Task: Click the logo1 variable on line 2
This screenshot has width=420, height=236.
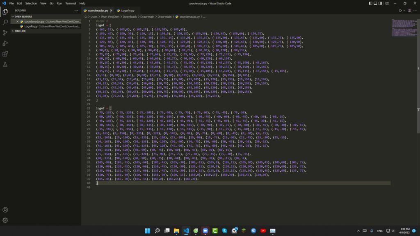Action: (x=100, y=25)
